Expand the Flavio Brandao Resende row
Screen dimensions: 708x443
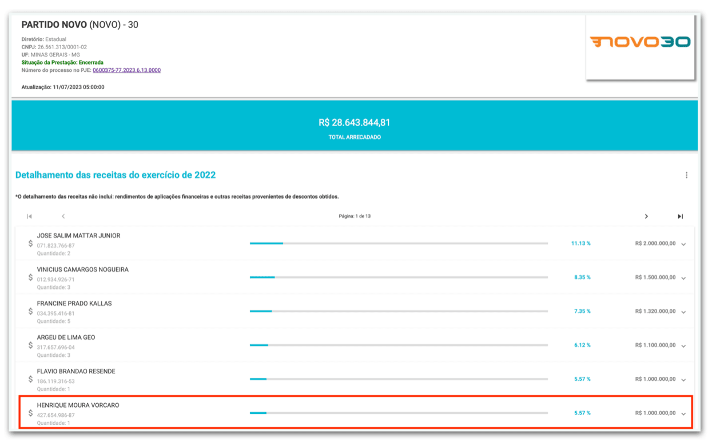click(683, 380)
